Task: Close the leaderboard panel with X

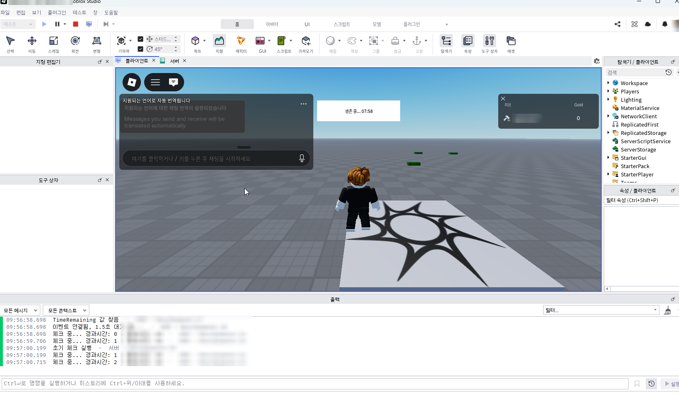Action: 503,98
